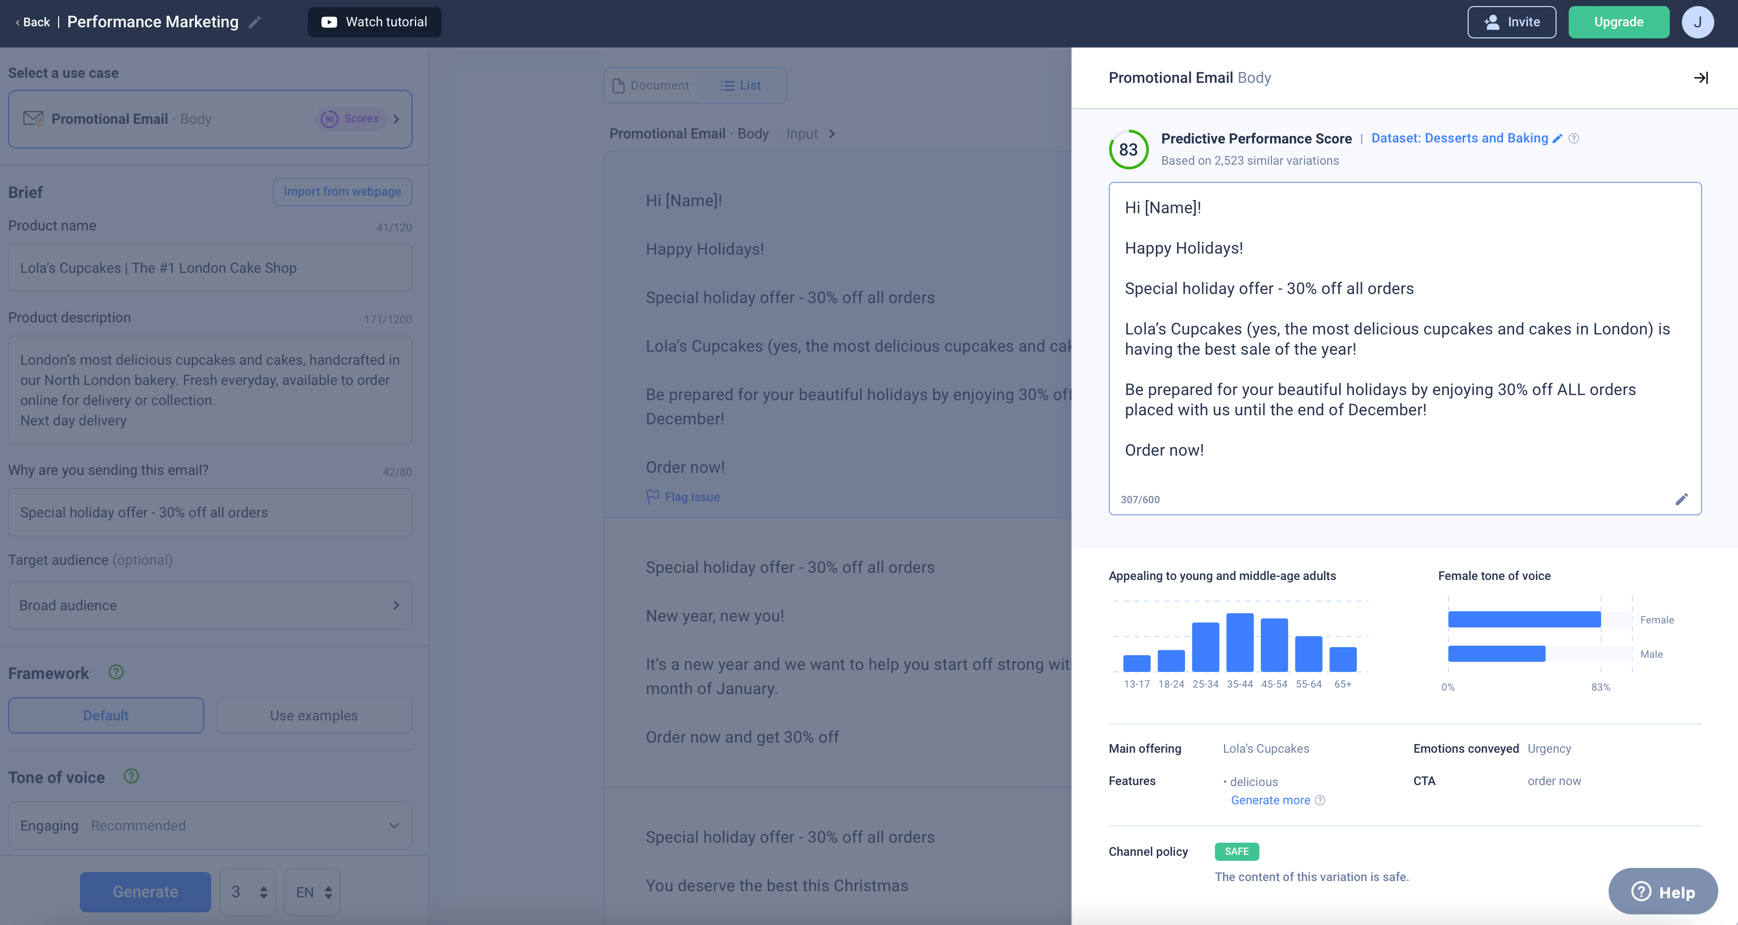
Task: Select the Default framework option
Action: [x=105, y=715]
